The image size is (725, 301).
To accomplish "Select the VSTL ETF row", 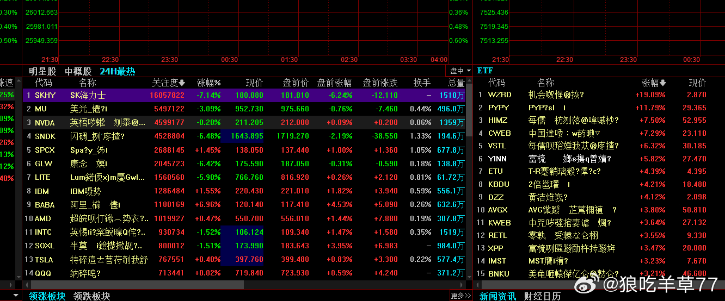I will coord(599,146).
